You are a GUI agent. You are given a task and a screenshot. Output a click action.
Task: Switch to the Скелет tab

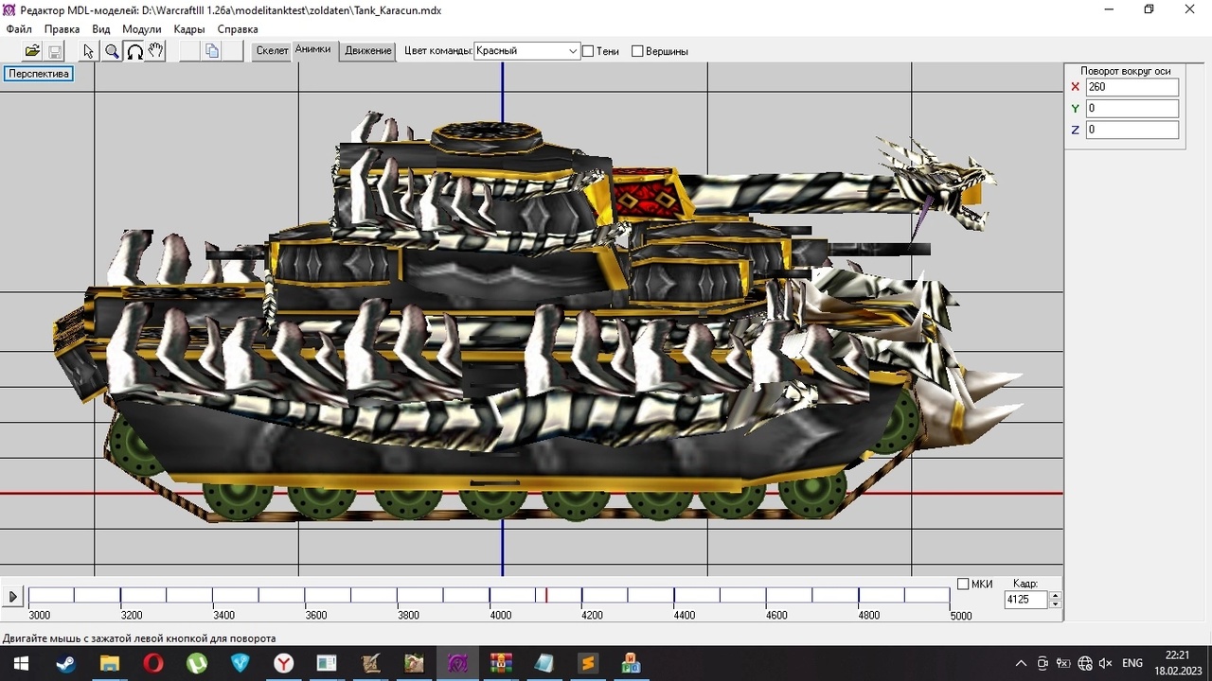(x=272, y=51)
